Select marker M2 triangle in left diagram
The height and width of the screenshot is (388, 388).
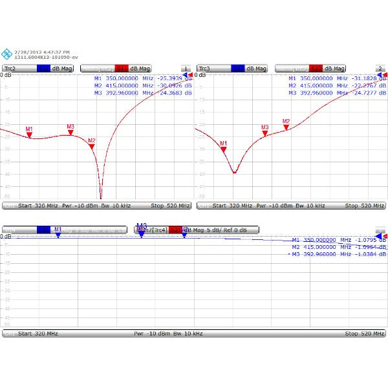point(91,146)
